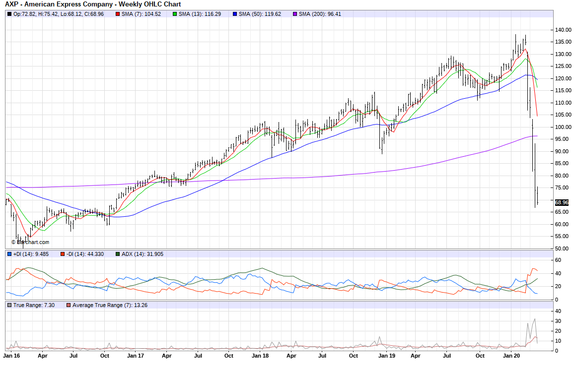
Task: Click the grey True Range legend swatch
Action: click(9, 305)
